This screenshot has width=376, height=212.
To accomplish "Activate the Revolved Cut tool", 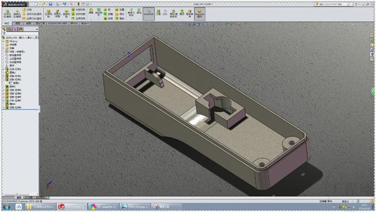I will coord(66,13).
